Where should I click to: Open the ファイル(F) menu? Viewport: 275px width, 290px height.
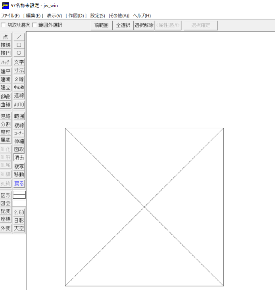coord(10,16)
